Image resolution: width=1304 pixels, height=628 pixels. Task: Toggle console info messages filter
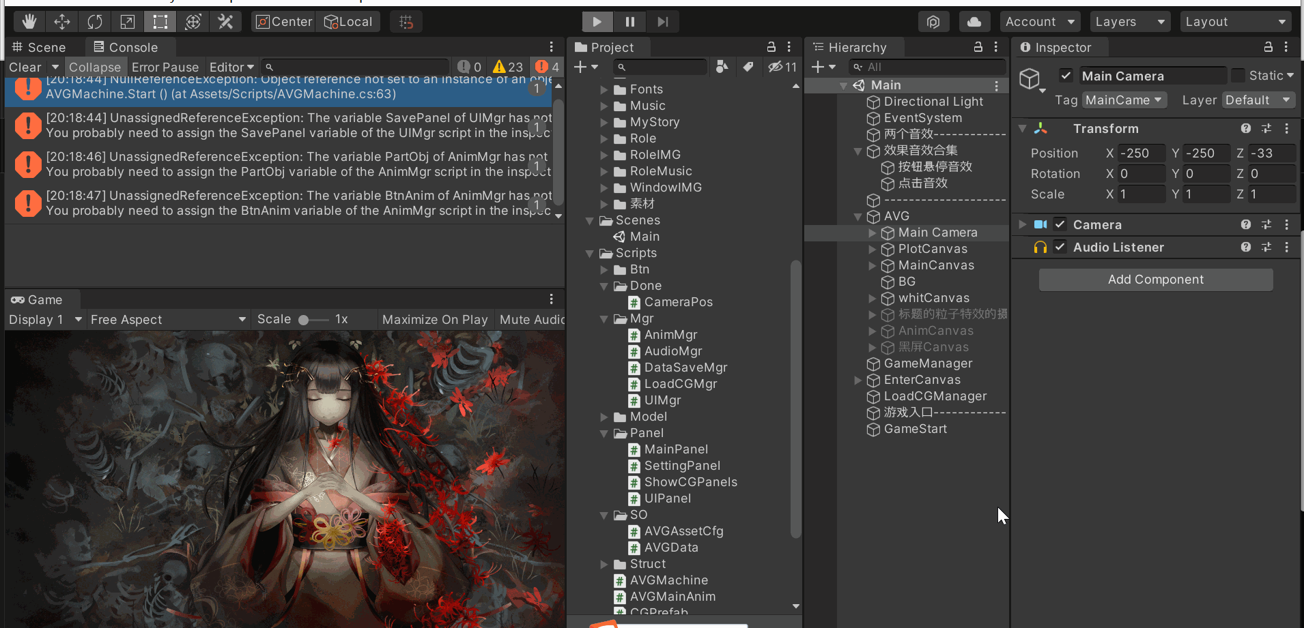(470, 67)
